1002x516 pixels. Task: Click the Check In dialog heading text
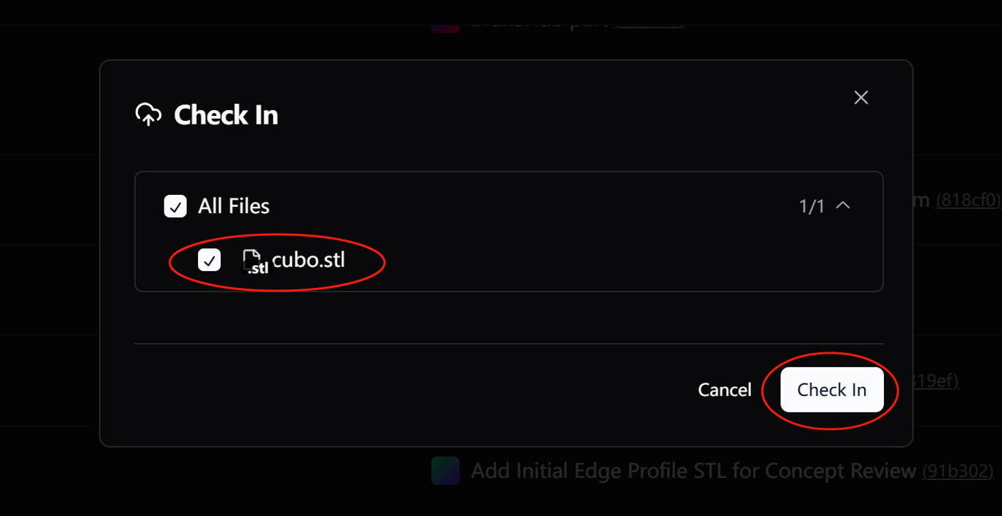(226, 115)
